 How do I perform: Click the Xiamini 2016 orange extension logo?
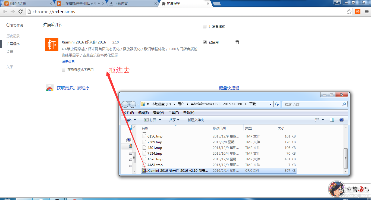point(52,45)
